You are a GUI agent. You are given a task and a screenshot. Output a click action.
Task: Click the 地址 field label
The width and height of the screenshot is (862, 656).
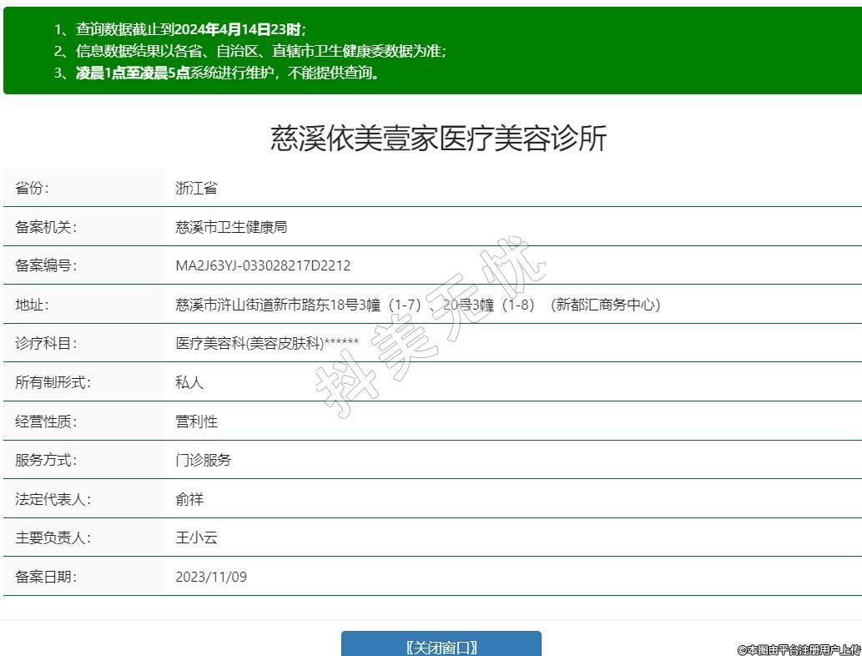(32, 305)
